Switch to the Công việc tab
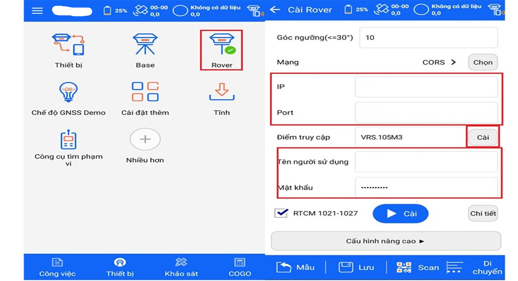Image resolution: width=518 pixels, height=281 pixels. tap(57, 268)
